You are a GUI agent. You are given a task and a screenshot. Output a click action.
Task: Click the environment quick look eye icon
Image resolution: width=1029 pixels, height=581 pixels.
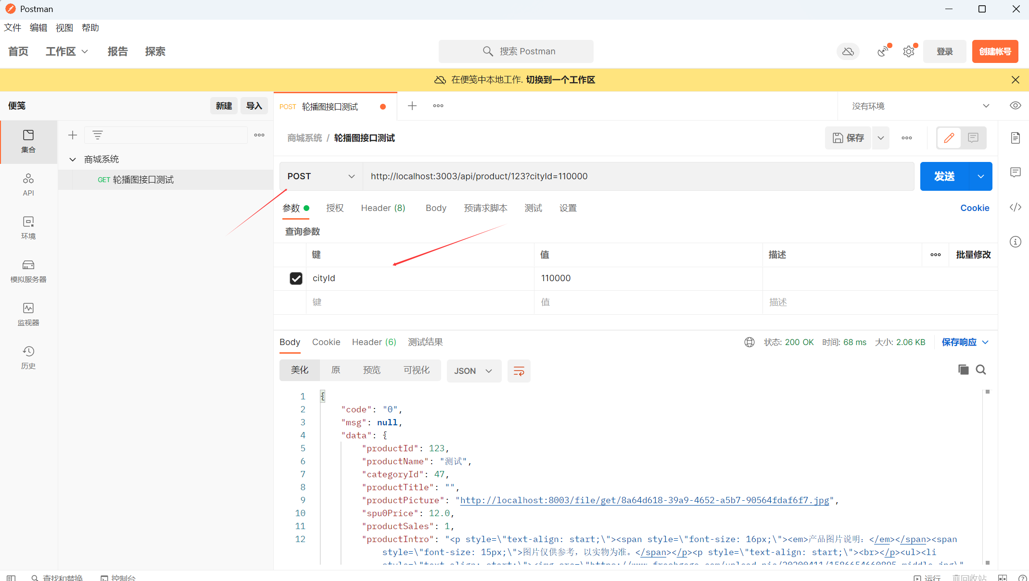pyautogui.click(x=1015, y=106)
